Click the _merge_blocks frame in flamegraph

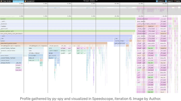(7, 63)
